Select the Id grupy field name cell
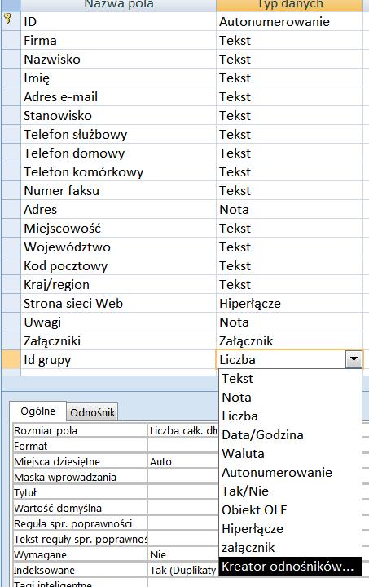Image resolution: width=369 pixels, height=587 pixels. tap(118, 360)
